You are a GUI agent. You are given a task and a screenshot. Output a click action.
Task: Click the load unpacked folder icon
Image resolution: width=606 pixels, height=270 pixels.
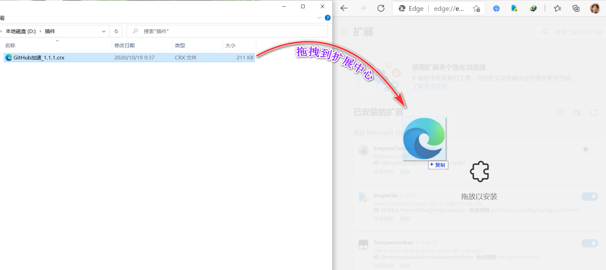pos(577,113)
